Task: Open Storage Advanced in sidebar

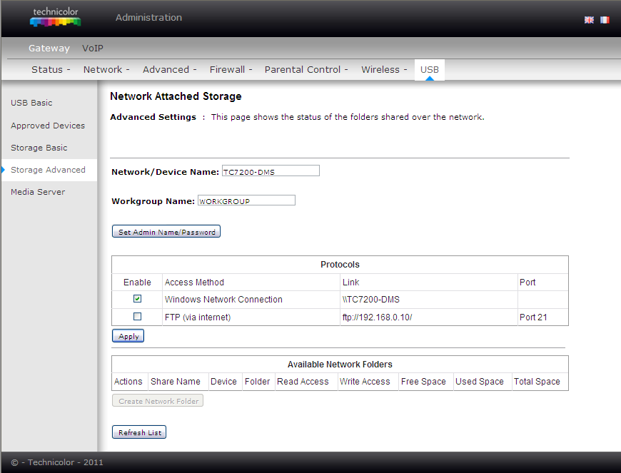Action: [49, 170]
